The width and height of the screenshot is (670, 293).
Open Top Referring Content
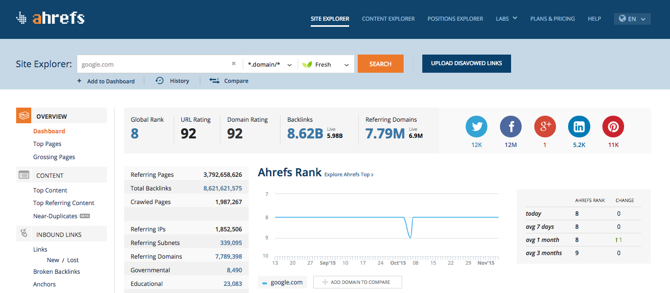tap(64, 203)
